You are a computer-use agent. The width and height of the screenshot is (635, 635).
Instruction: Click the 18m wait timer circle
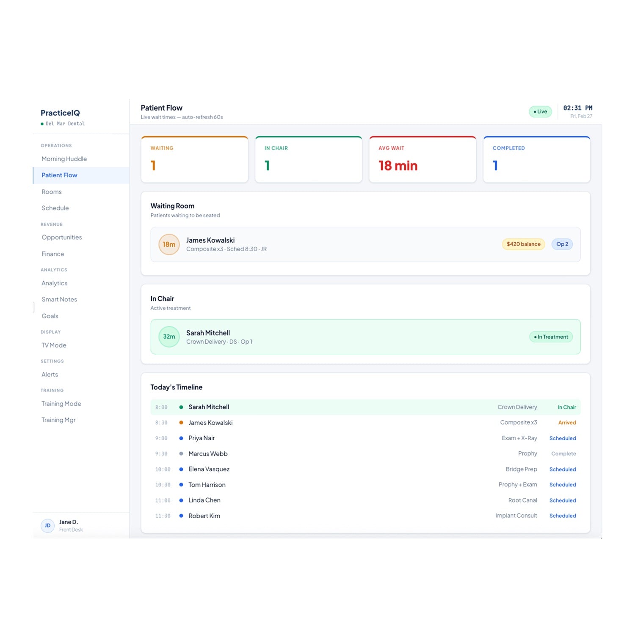click(169, 244)
